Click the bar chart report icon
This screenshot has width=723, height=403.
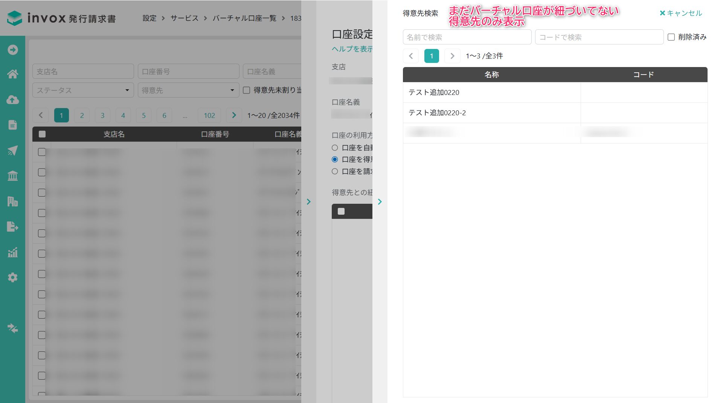12,252
